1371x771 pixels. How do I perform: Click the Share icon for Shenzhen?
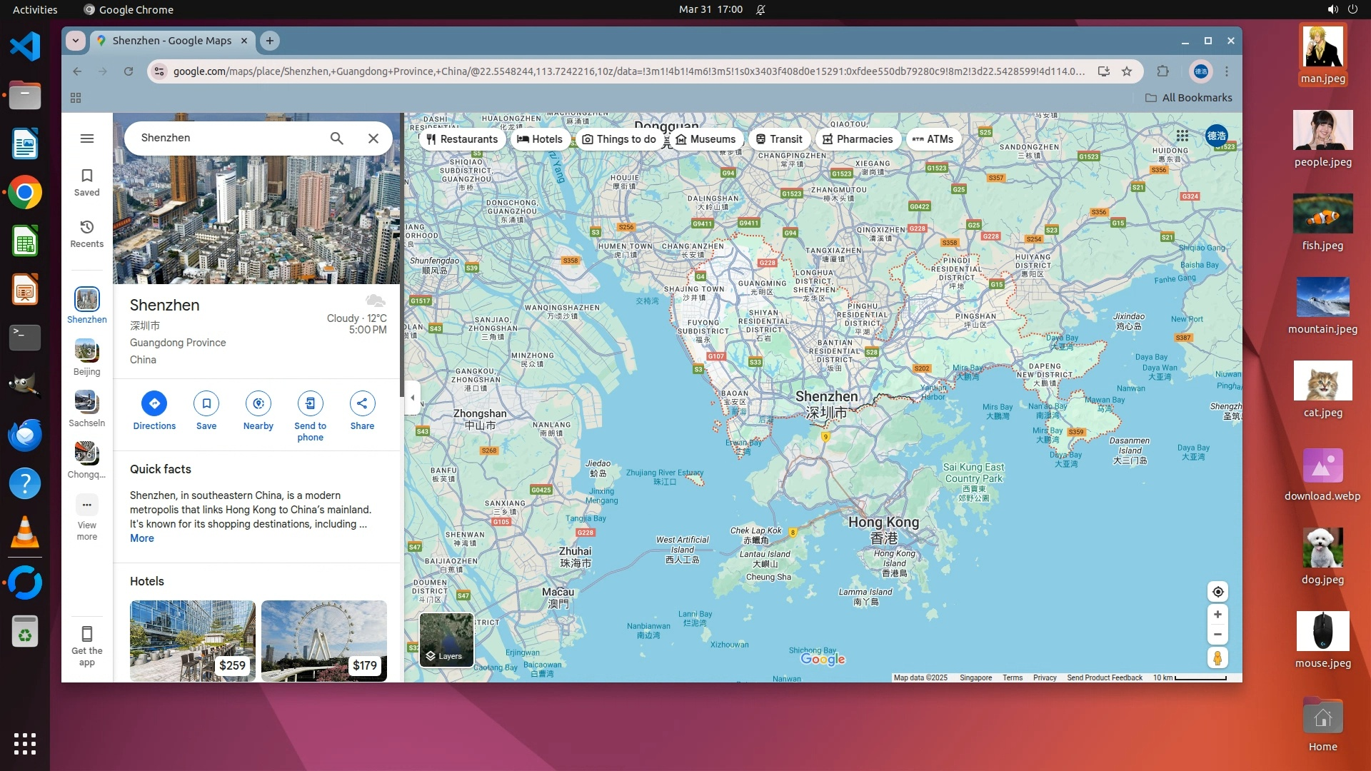[362, 403]
